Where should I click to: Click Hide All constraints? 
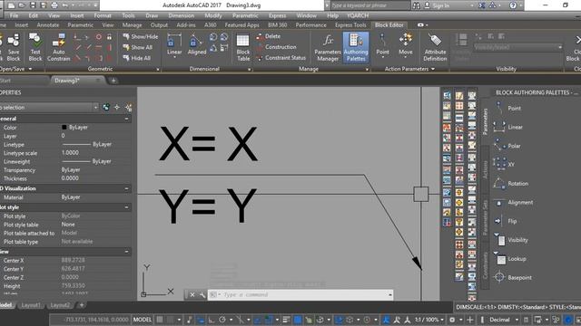click(x=137, y=58)
